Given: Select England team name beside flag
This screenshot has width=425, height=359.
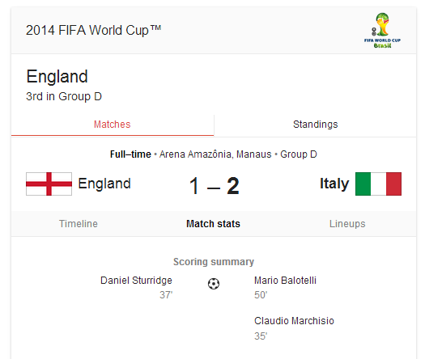Looking at the screenshot, I should click(104, 184).
